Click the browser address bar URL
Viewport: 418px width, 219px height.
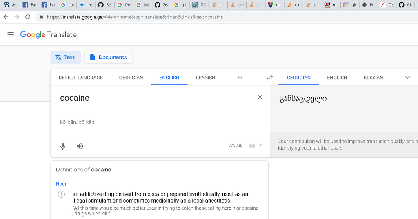pos(135,17)
